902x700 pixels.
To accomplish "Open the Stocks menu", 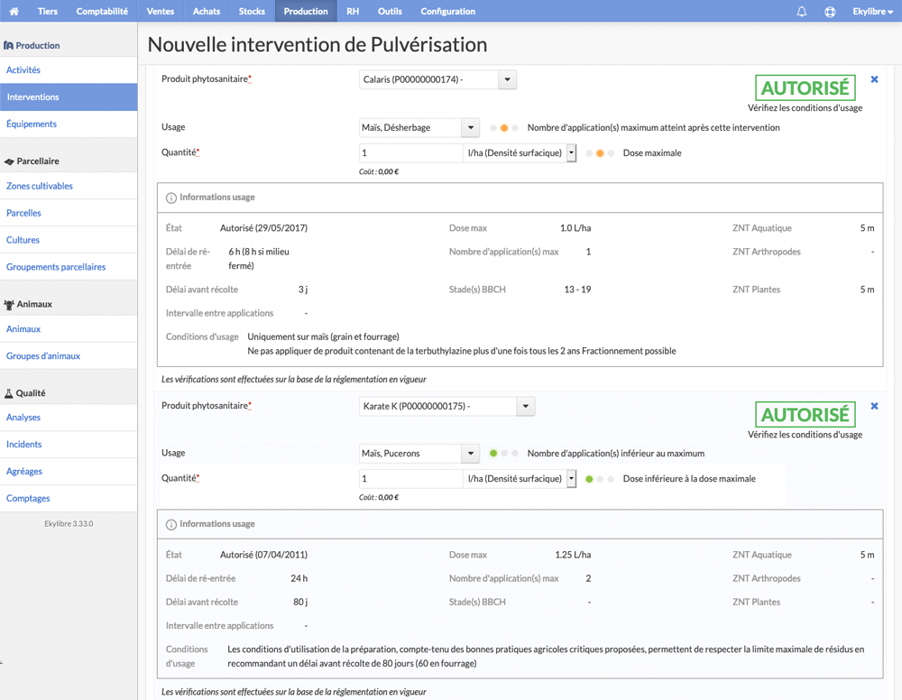I will click(x=252, y=11).
